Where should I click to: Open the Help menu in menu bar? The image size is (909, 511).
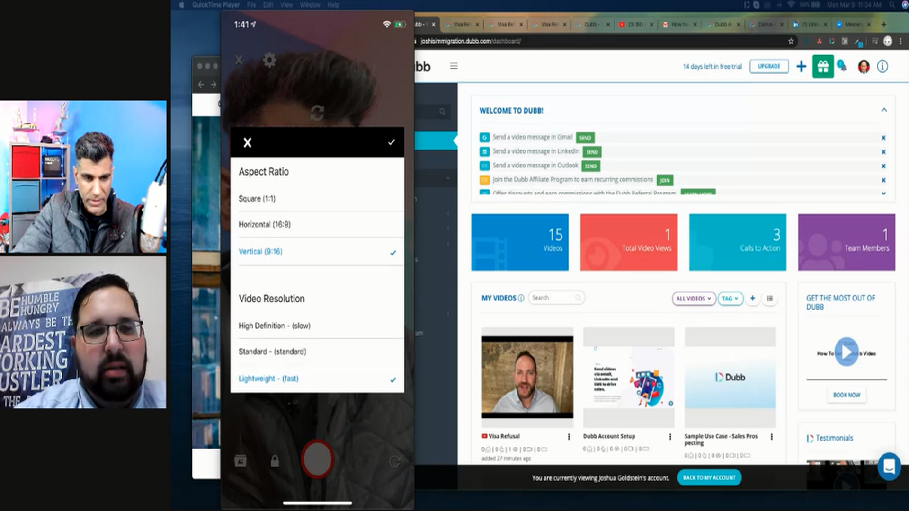tap(333, 5)
